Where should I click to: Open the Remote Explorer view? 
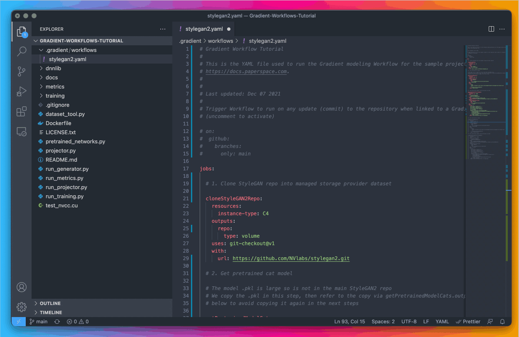22,132
